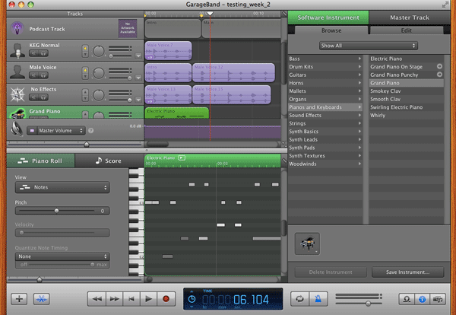Switch to the Piano Roll view
The width and height of the screenshot is (456, 315).
[40, 161]
